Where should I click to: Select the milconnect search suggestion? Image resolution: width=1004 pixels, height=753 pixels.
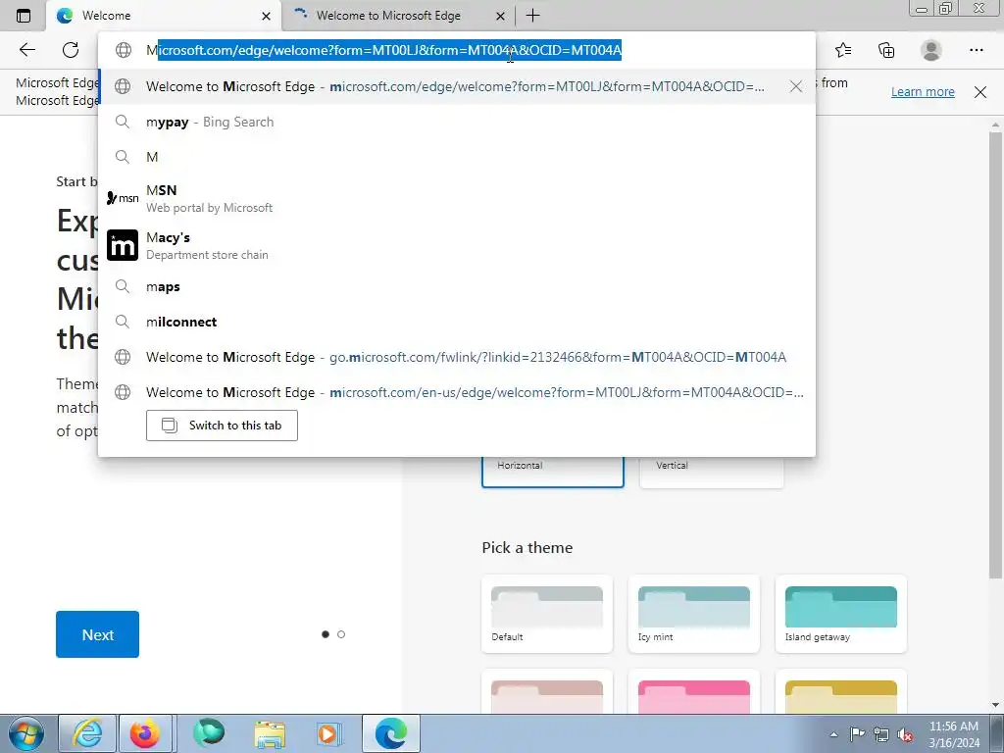click(457, 322)
